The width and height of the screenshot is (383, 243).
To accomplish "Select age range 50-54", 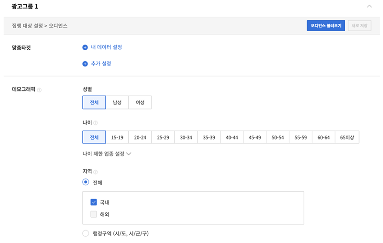I will tap(278, 137).
